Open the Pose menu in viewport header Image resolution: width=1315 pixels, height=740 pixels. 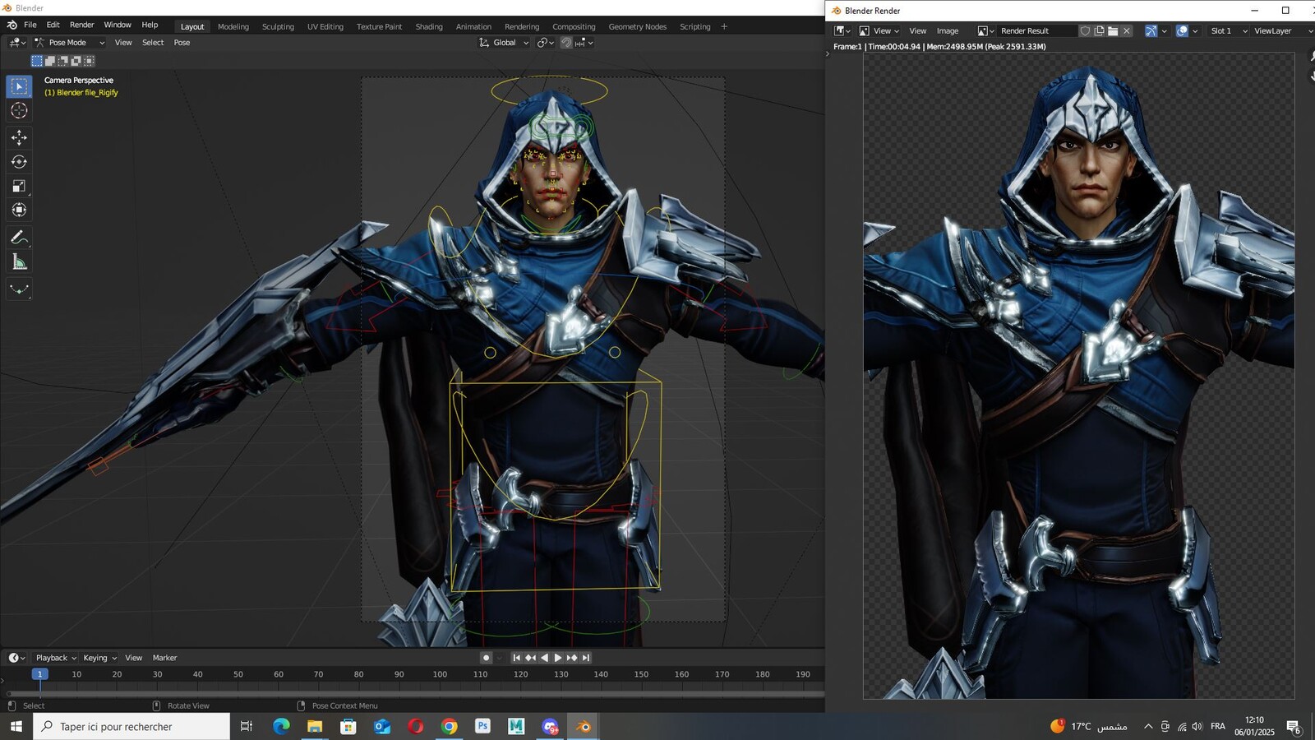[x=182, y=43]
